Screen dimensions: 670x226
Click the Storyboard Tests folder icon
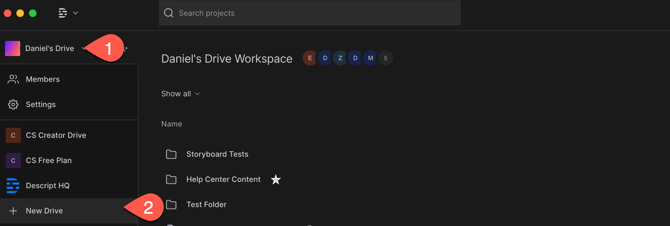pos(171,154)
